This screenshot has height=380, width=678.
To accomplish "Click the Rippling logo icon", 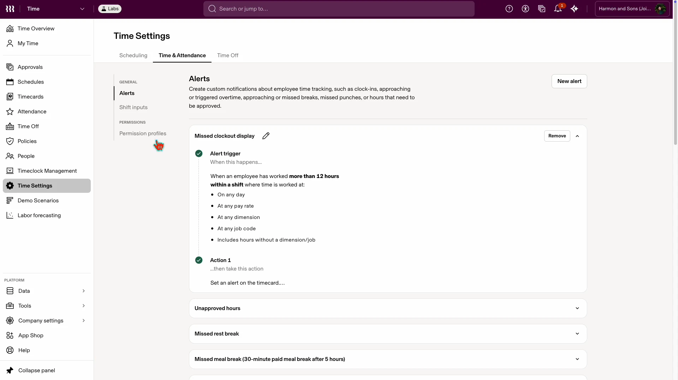I will [x=10, y=9].
